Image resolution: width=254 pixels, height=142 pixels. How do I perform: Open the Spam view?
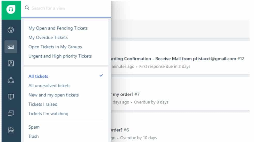click(x=34, y=127)
